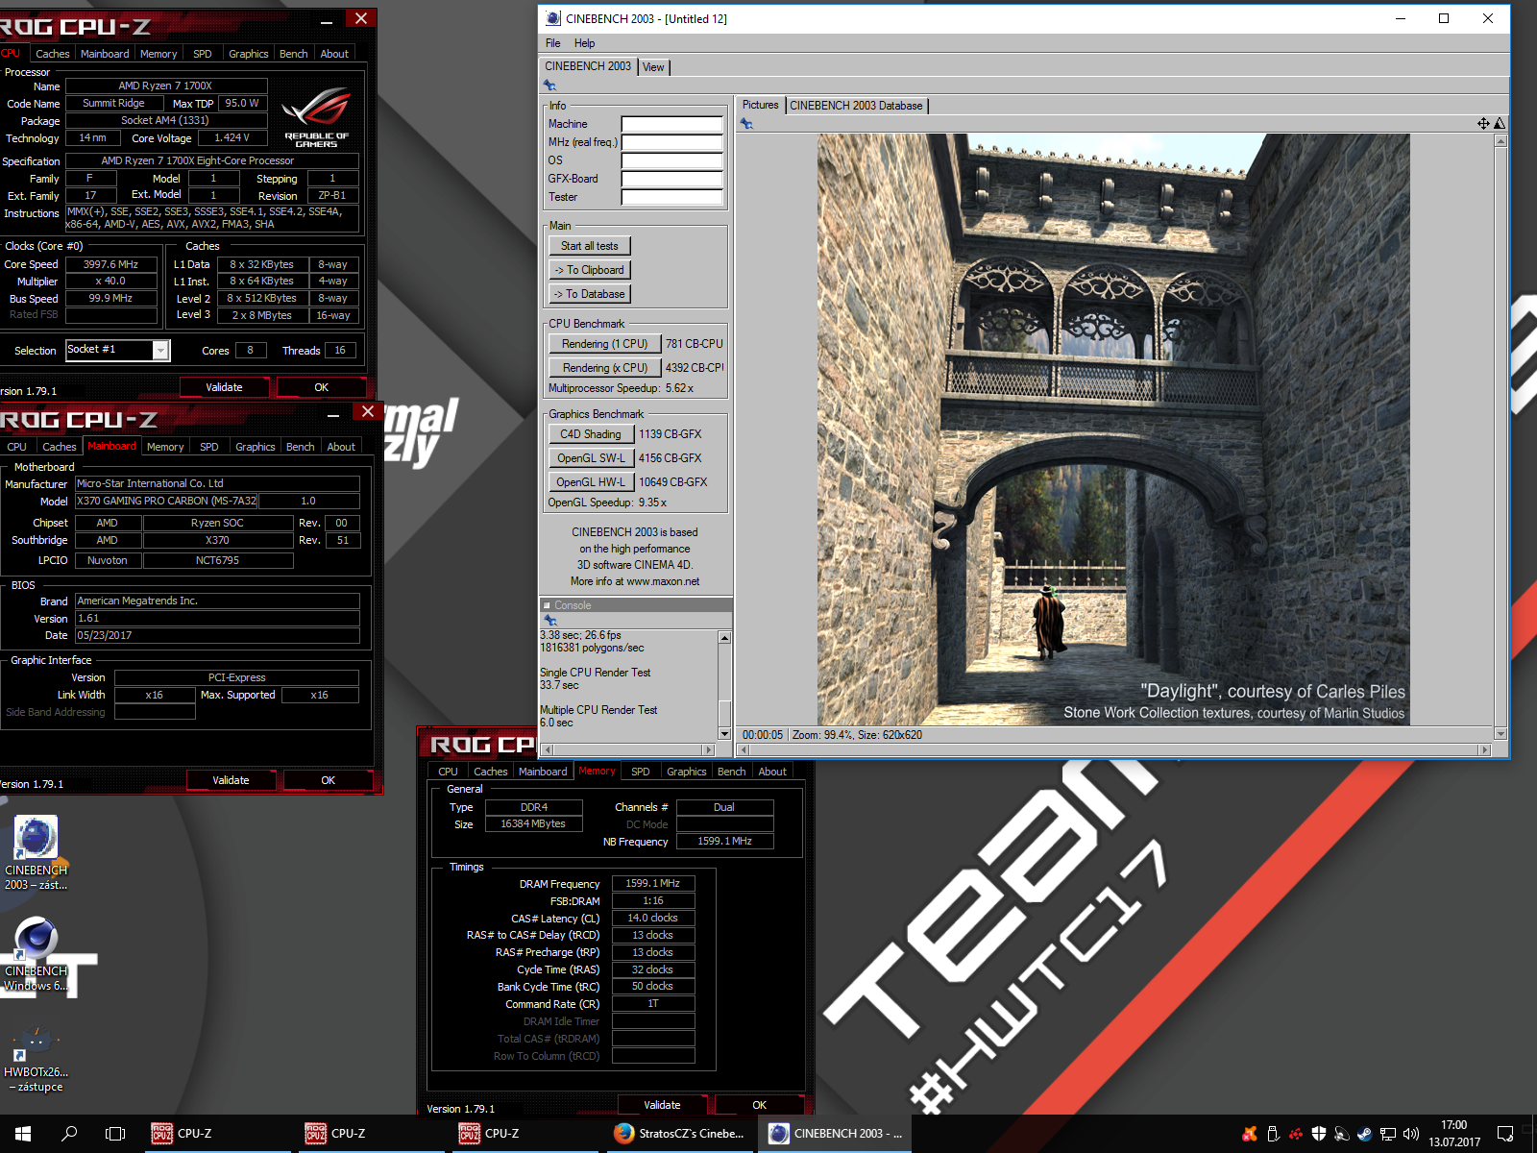Click the move-picture crosshair icon
This screenshot has width=1537, height=1153.
point(1483,123)
